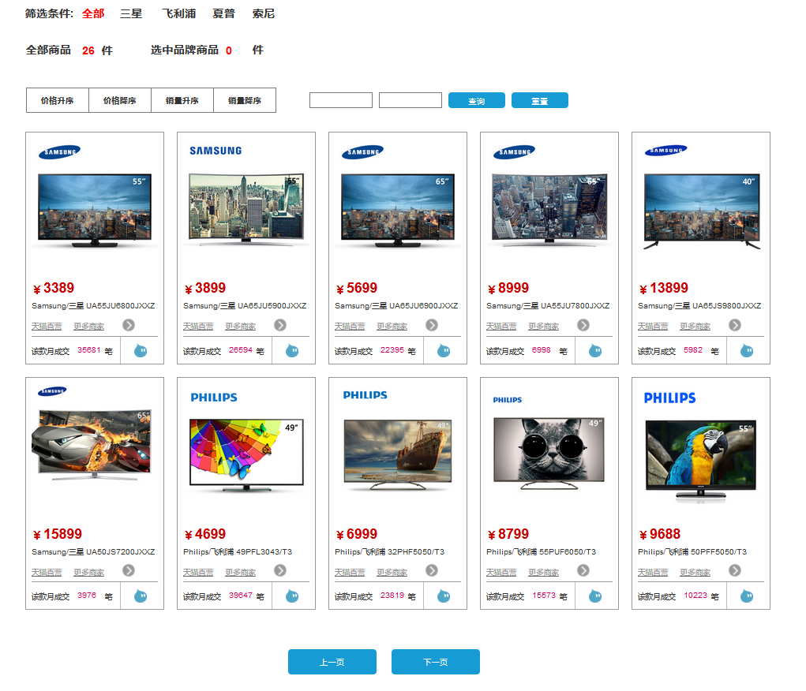The height and width of the screenshot is (691, 806).
Task: Open the colorful butterfly Philips TV image
Action: tap(247, 455)
